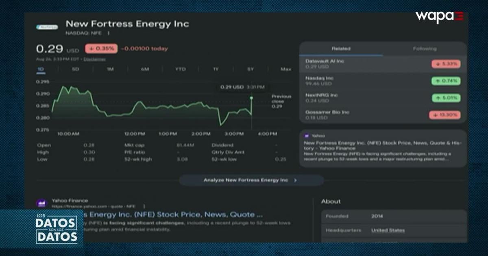Open the options menu beside NASDAQ: NFE
Screen dimensions: 488x256
pyautogui.click(x=109, y=33)
